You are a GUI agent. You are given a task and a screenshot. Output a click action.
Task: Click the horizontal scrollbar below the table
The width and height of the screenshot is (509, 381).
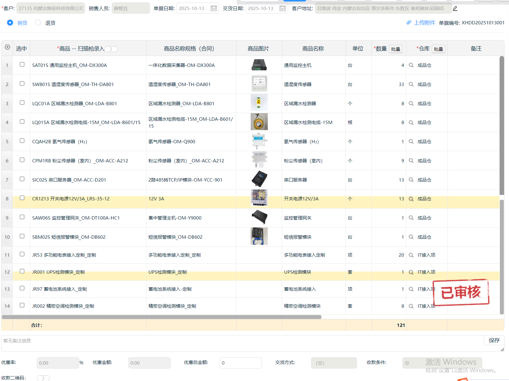[161, 317]
